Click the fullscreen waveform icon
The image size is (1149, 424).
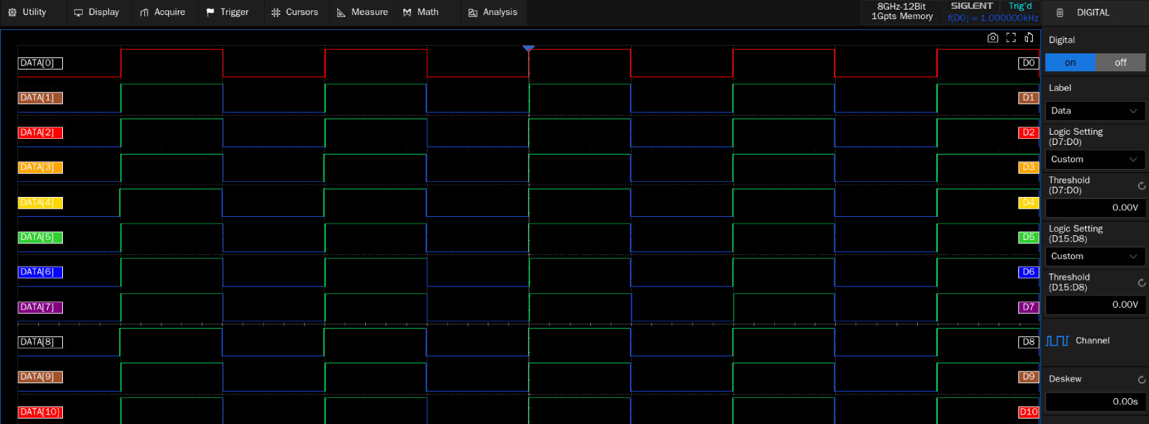(x=1011, y=38)
